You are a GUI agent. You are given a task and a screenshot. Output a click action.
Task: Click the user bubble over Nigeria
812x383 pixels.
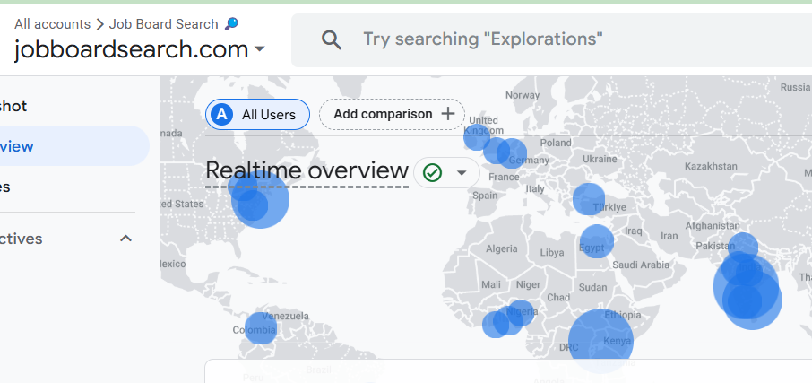520,313
